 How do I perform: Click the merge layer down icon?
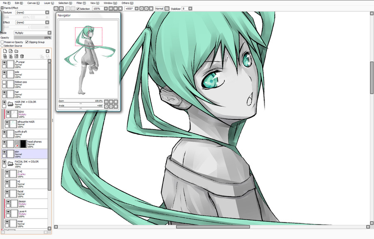11,56
